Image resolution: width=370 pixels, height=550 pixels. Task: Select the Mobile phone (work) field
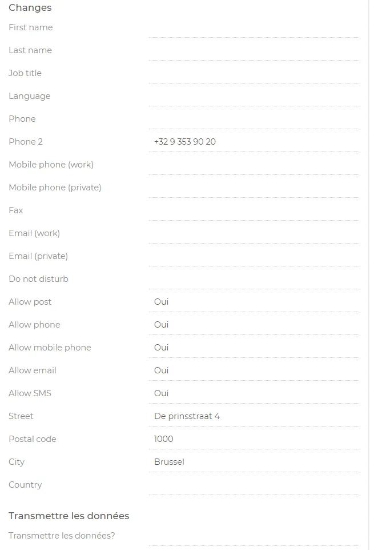[x=254, y=165]
